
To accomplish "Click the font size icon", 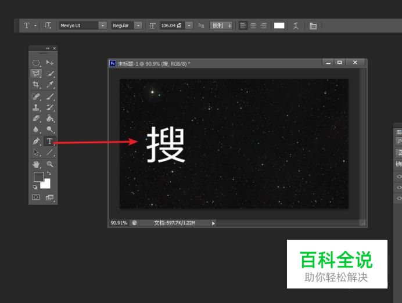I will [152, 26].
